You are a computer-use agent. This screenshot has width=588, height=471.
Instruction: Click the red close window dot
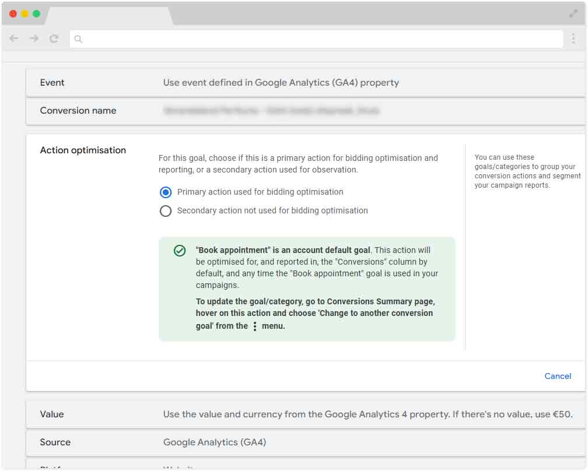[13, 14]
